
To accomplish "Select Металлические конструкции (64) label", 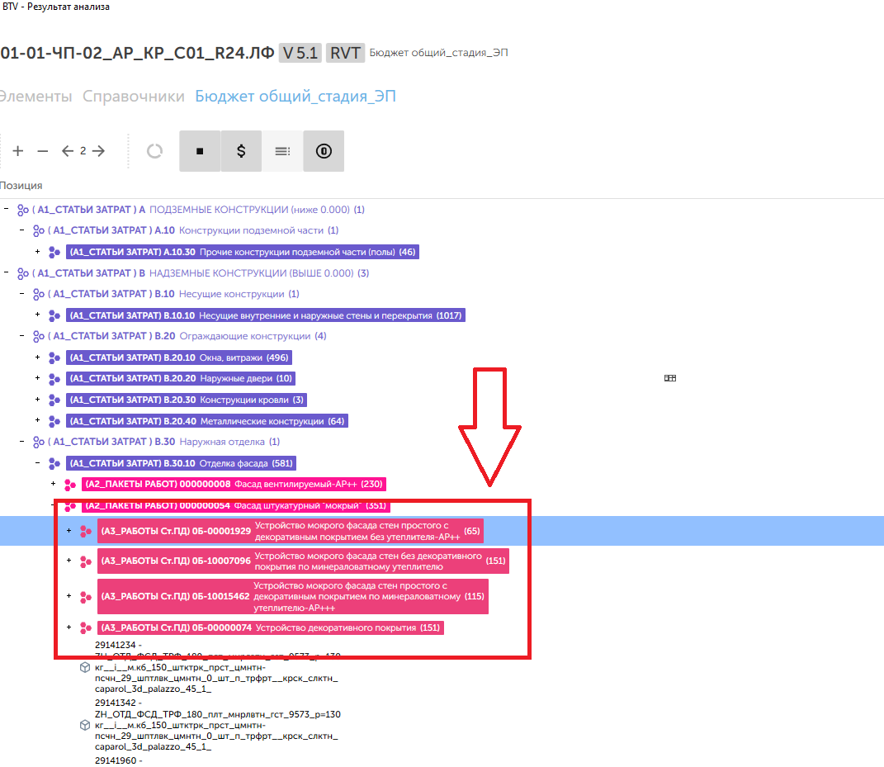I will pos(207,421).
